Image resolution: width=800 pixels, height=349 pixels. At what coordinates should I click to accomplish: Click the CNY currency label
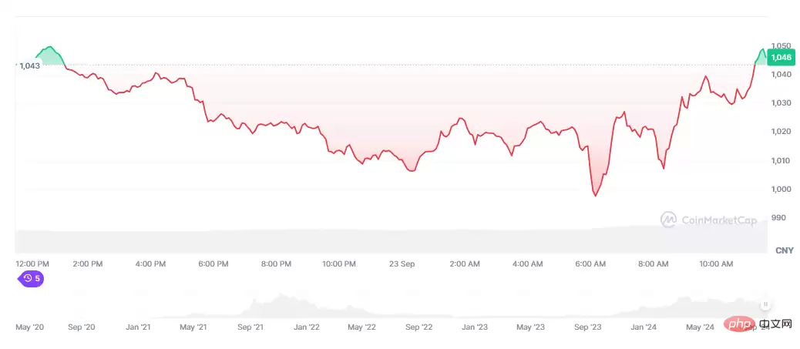point(785,250)
